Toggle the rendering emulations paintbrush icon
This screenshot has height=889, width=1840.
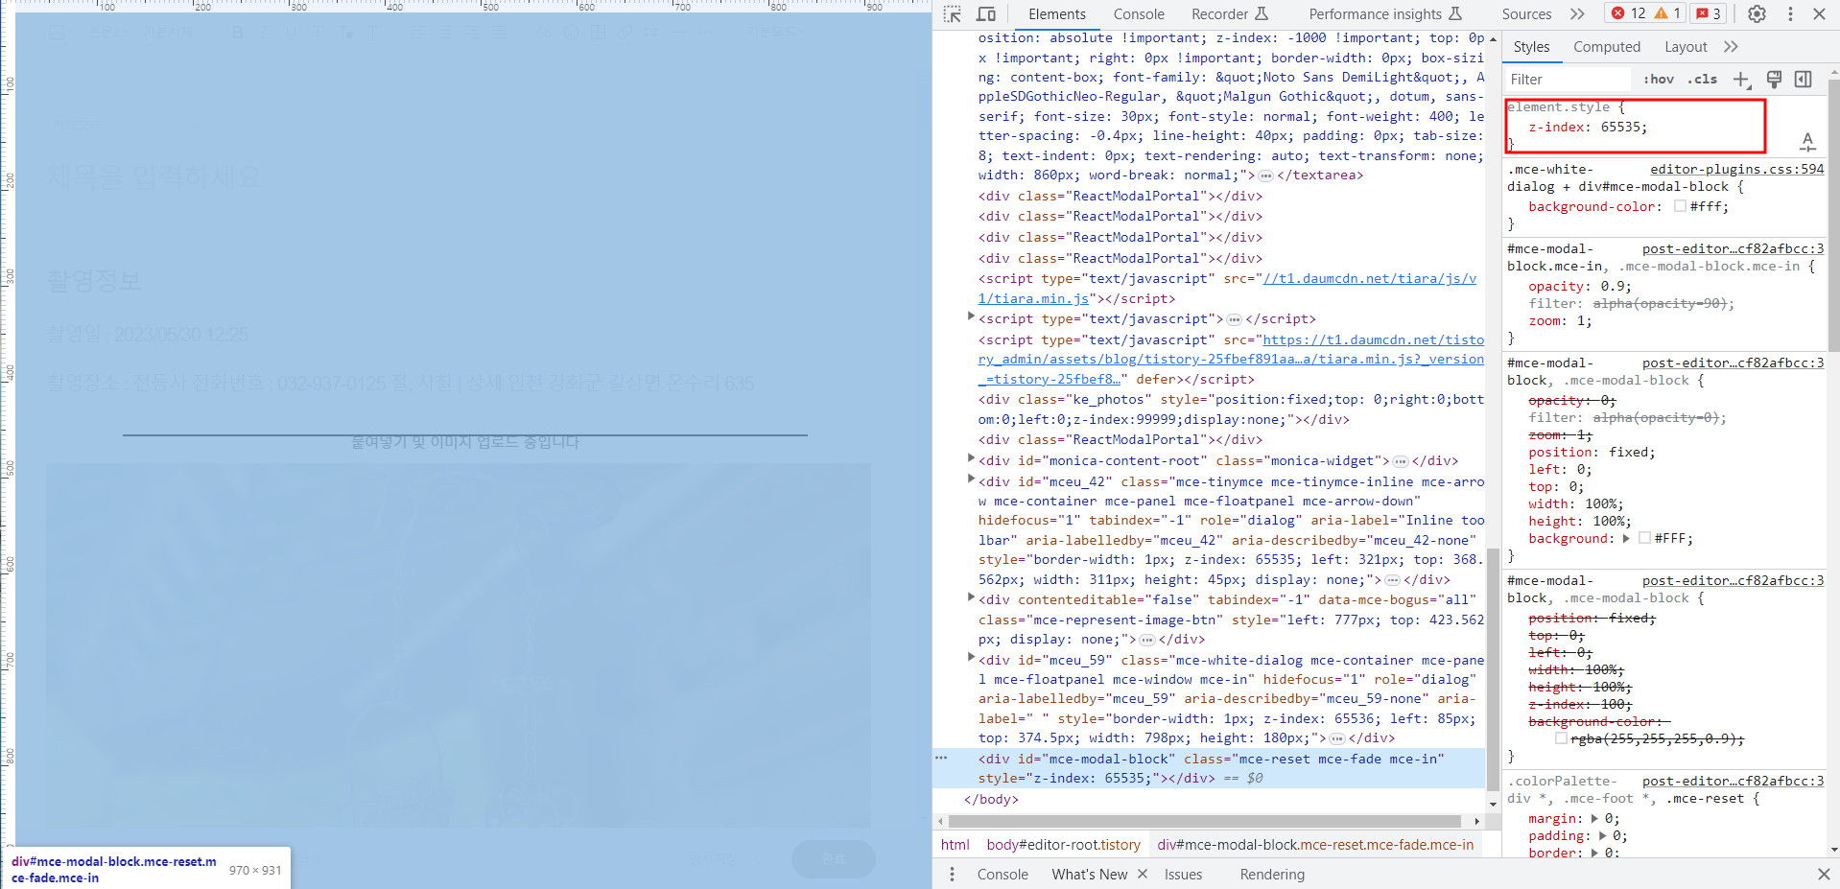tap(1774, 79)
